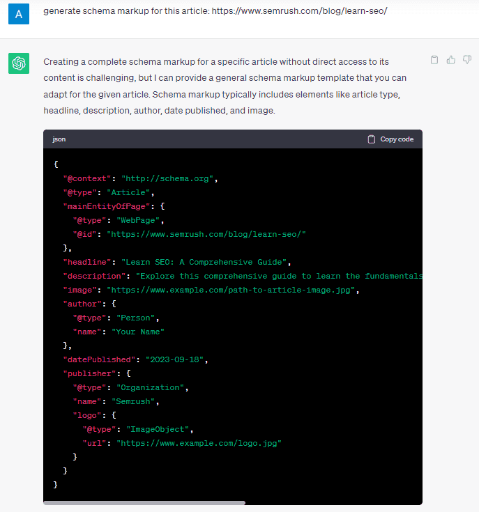The height and width of the screenshot is (512, 479).
Task: Click the "Organization" value
Action: (x=151, y=388)
